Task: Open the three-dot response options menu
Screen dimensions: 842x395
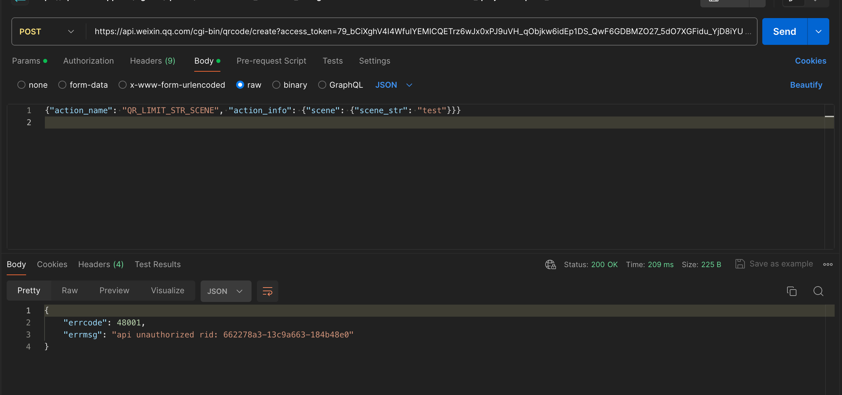Action: pyautogui.click(x=828, y=264)
